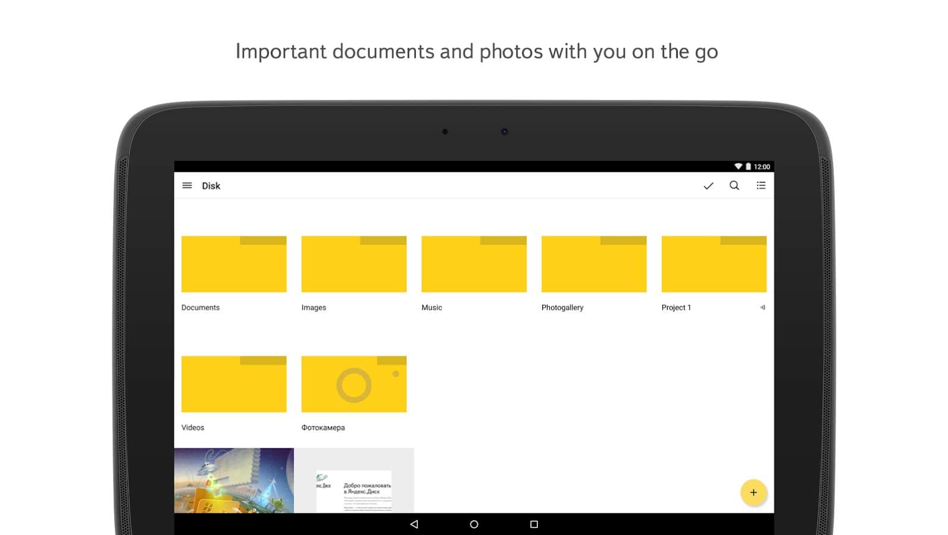Viewport: 948px width, 535px height.
Task: Click the Disk title in toolbar
Action: (x=211, y=186)
